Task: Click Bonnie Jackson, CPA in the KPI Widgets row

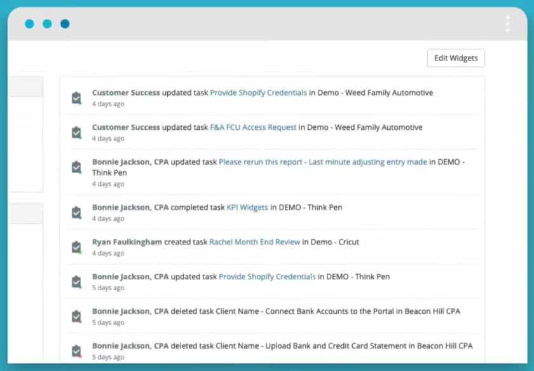Action: pos(130,207)
